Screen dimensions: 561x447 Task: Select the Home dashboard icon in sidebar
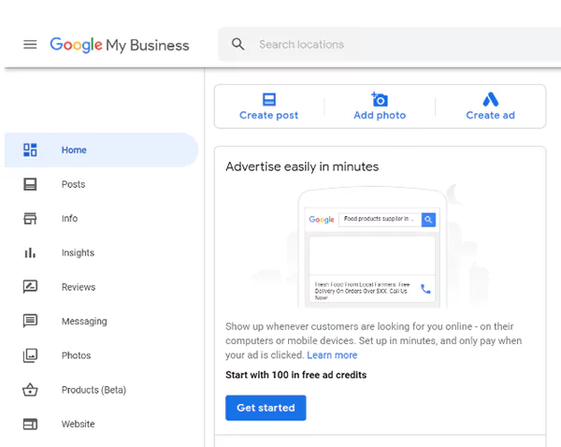coord(30,150)
